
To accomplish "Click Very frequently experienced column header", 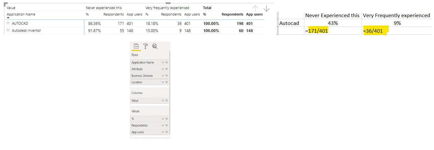I will tap(167, 7).
